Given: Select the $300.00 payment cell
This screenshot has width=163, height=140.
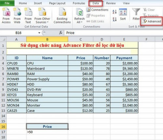Looking at the screenshot, I should (124, 111).
